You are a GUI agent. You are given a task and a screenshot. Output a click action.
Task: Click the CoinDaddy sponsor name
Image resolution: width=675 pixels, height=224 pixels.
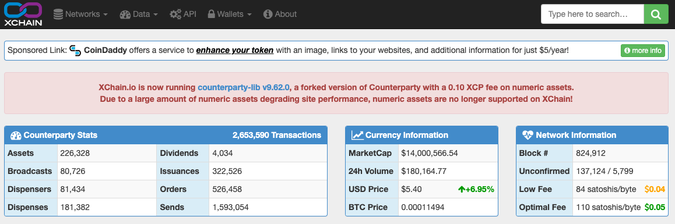pos(106,51)
